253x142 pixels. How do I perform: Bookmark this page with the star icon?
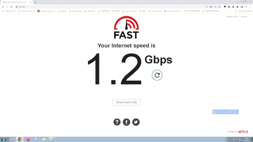tap(219, 7)
